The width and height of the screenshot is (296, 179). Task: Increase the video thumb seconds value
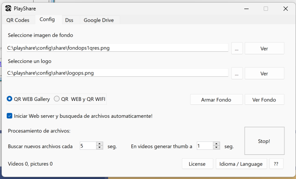217,144
